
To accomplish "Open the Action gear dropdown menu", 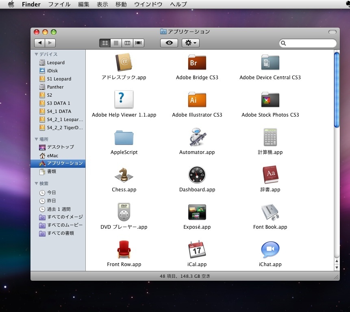I will click(x=190, y=43).
